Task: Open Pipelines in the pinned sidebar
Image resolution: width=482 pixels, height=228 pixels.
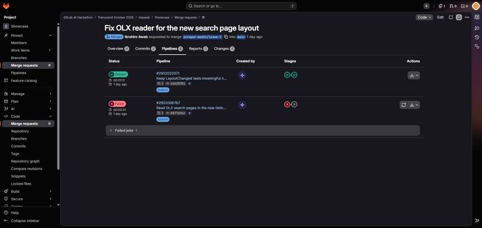Action: (x=28, y=73)
